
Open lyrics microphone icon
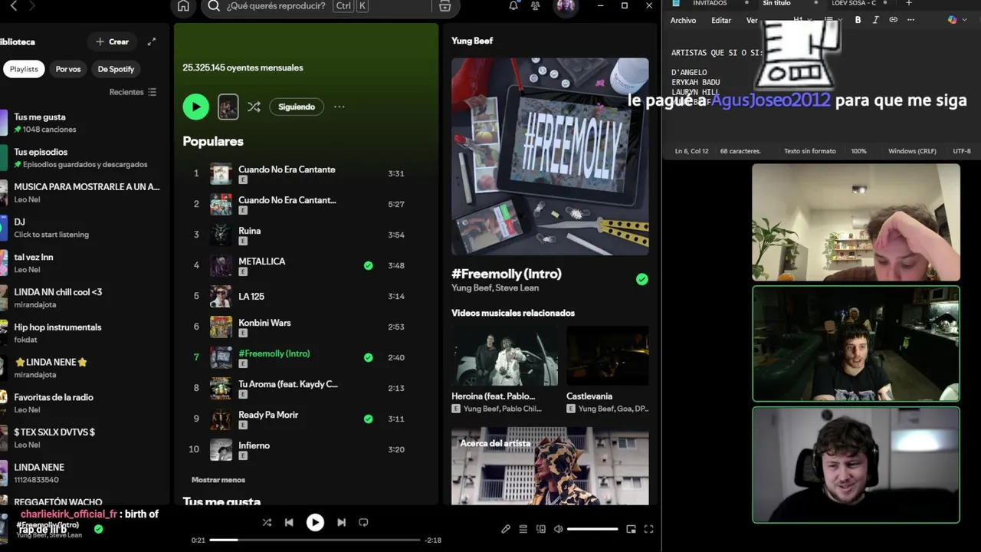pos(506,529)
